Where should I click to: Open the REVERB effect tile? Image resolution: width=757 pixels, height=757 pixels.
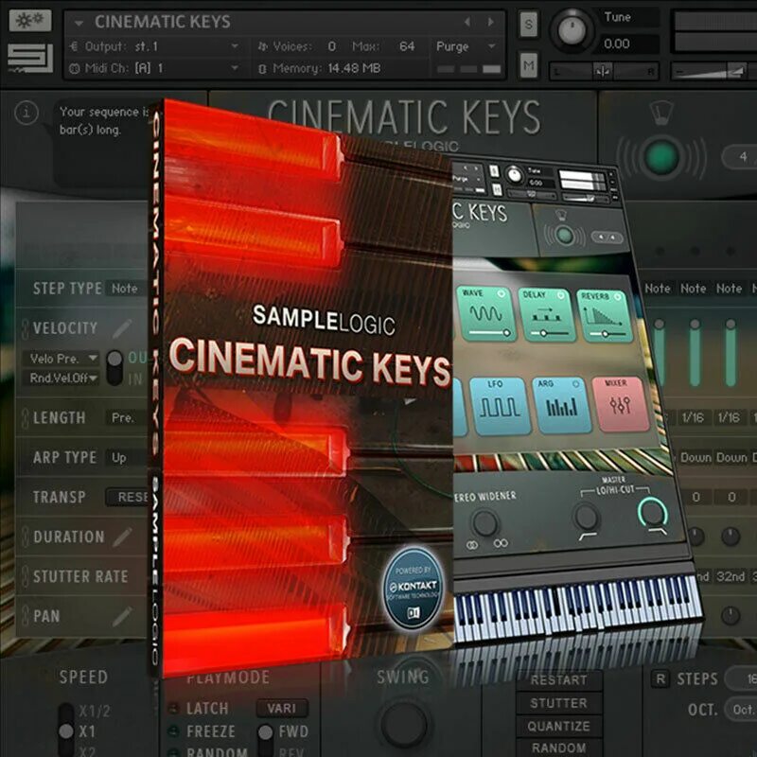(x=604, y=316)
